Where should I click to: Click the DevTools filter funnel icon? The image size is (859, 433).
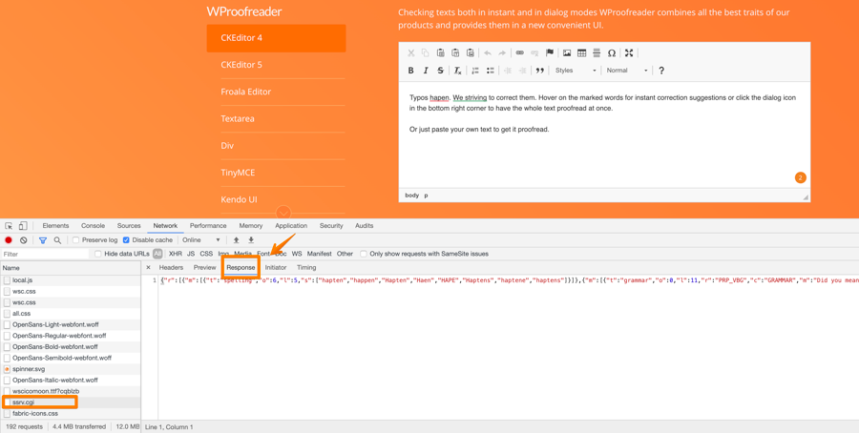pos(42,240)
